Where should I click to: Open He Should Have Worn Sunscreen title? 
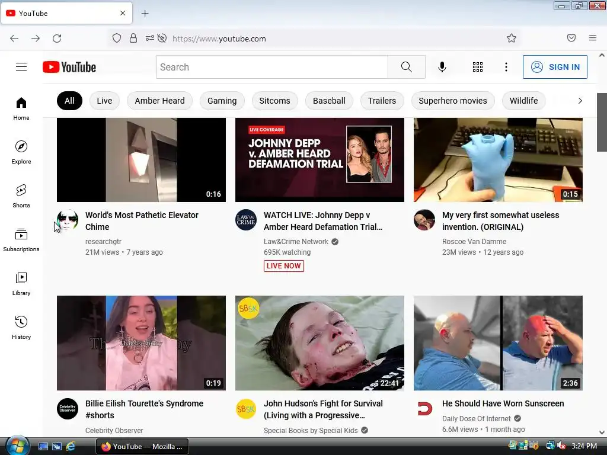503,403
